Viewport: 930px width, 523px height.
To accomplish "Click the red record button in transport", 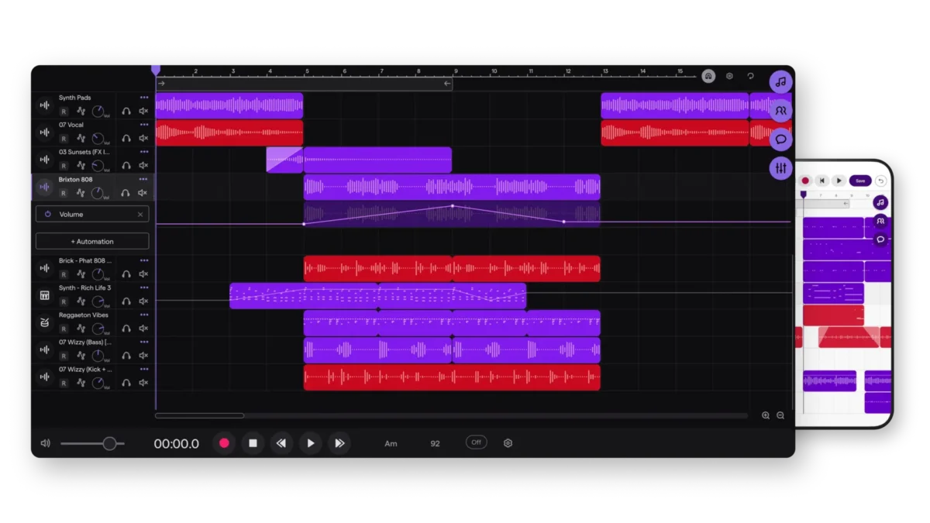I will coord(224,443).
